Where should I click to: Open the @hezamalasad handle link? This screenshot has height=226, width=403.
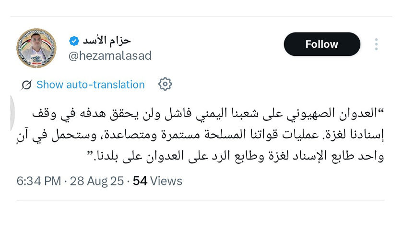pyautogui.click(x=110, y=56)
